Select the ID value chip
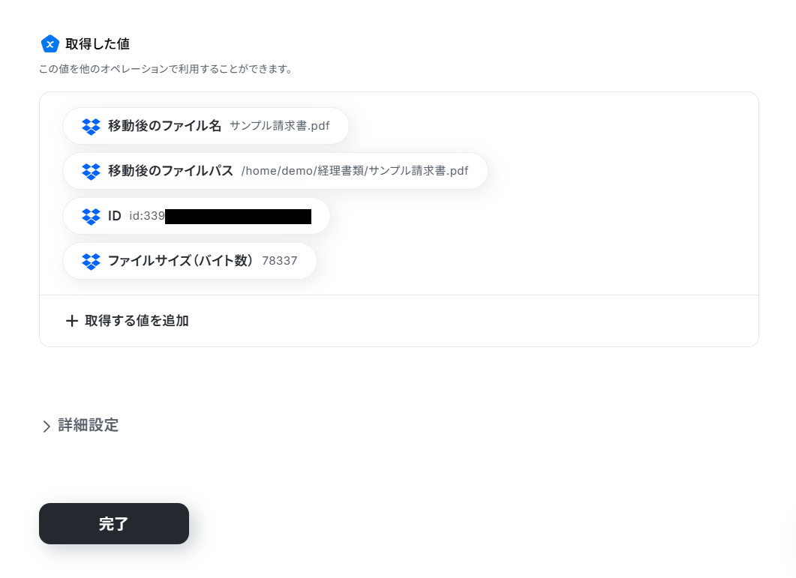The image size is (796, 578). tap(197, 216)
